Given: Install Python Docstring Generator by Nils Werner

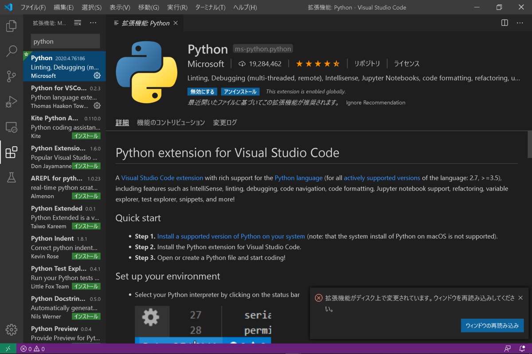Looking at the screenshot, I should pos(86,316).
